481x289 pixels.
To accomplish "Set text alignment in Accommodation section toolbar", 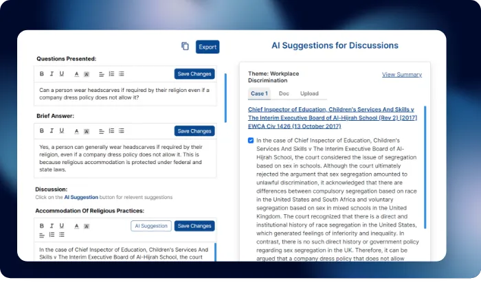I will click(x=42, y=235).
